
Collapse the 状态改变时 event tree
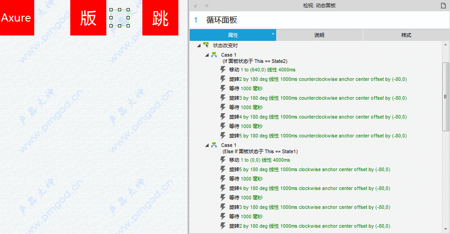pyautogui.click(x=199, y=45)
